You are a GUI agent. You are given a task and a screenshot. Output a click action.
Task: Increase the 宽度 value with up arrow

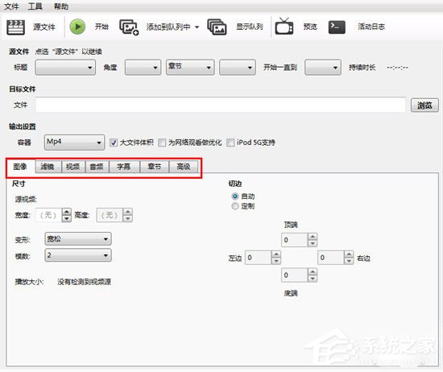click(x=66, y=212)
